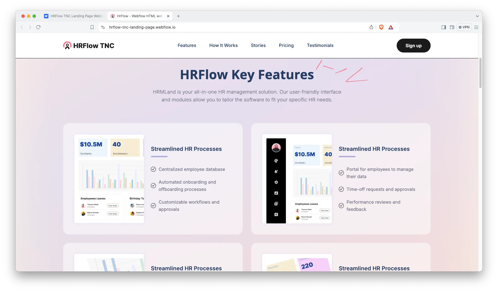
Task: Click the site settings icon in address bar
Action: pyautogui.click(x=103, y=27)
